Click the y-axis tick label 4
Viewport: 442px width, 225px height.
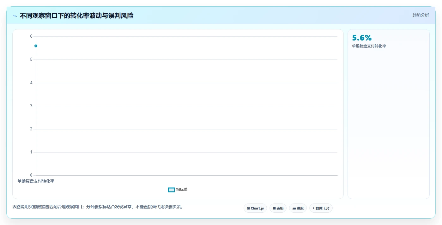[31, 83]
